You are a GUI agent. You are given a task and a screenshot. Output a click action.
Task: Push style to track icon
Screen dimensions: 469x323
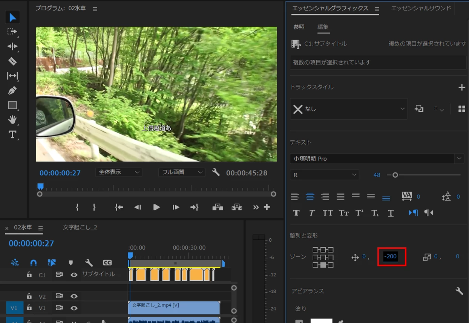(419, 109)
